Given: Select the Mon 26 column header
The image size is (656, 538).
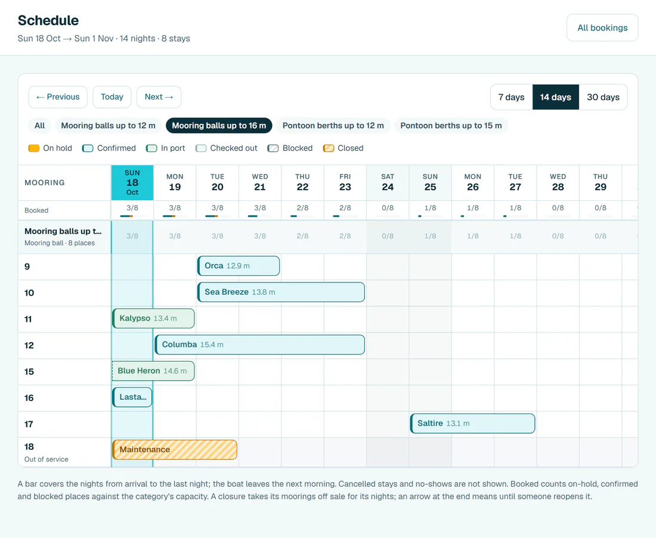Looking at the screenshot, I should click(473, 183).
